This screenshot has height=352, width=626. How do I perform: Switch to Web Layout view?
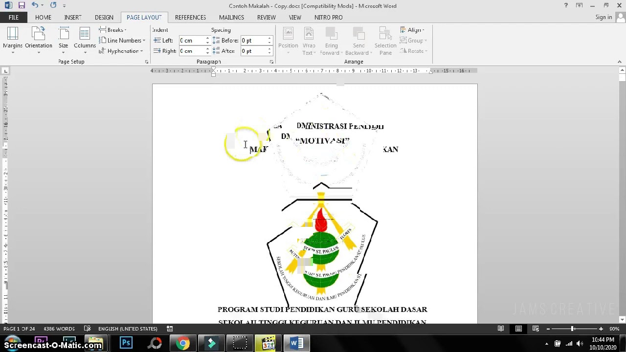pos(536,329)
